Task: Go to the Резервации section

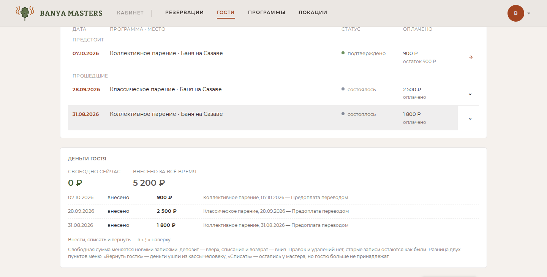Action: tap(185, 13)
